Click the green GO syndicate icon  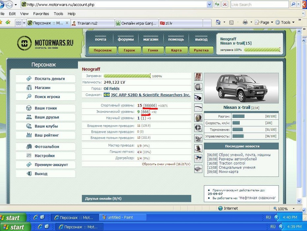(x=107, y=95)
